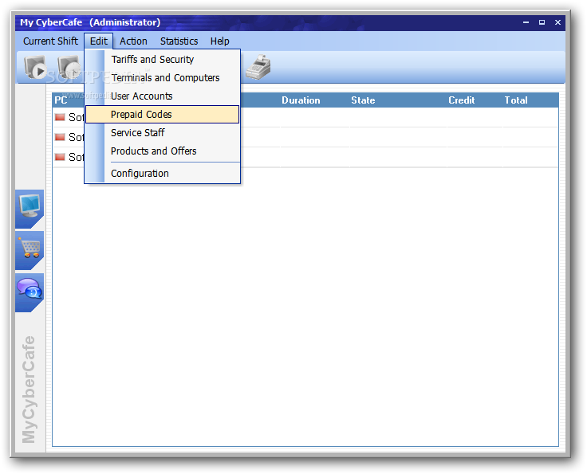Click the timed session computer clock icon

[69, 67]
